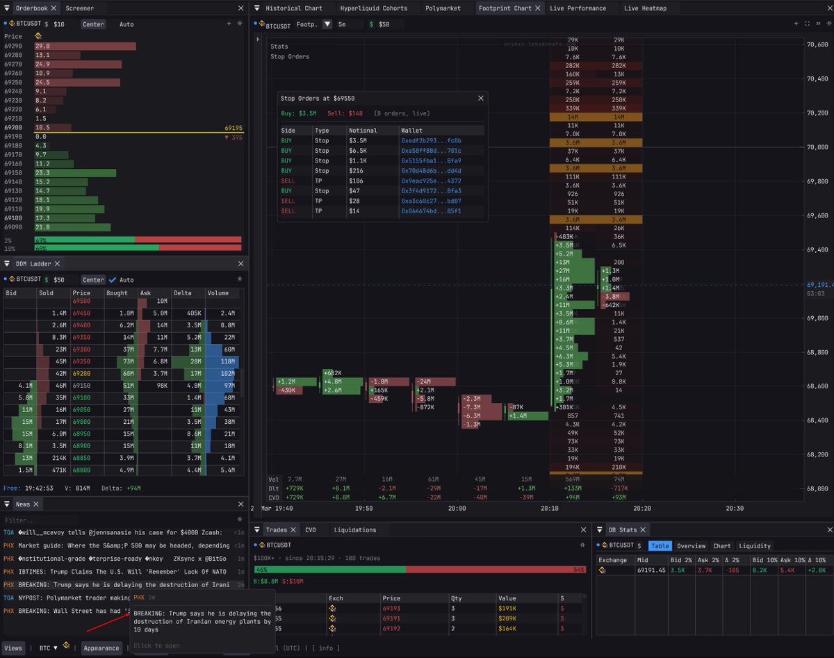The image size is (834, 658).
Task: Open DOM Ladder settings gear icon
Action: point(240,279)
